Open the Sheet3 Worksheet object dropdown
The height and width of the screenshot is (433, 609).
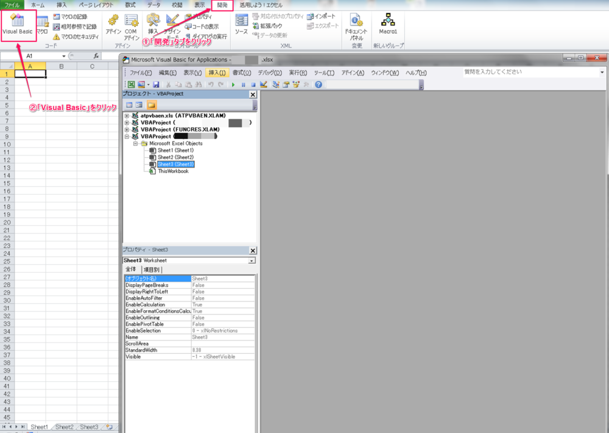coord(252,261)
